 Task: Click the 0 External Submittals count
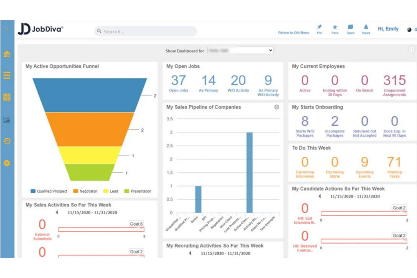pos(42,224)
